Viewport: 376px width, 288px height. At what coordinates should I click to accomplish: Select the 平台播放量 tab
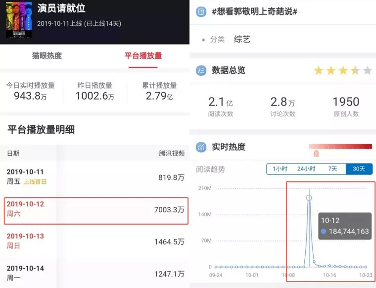143,56
